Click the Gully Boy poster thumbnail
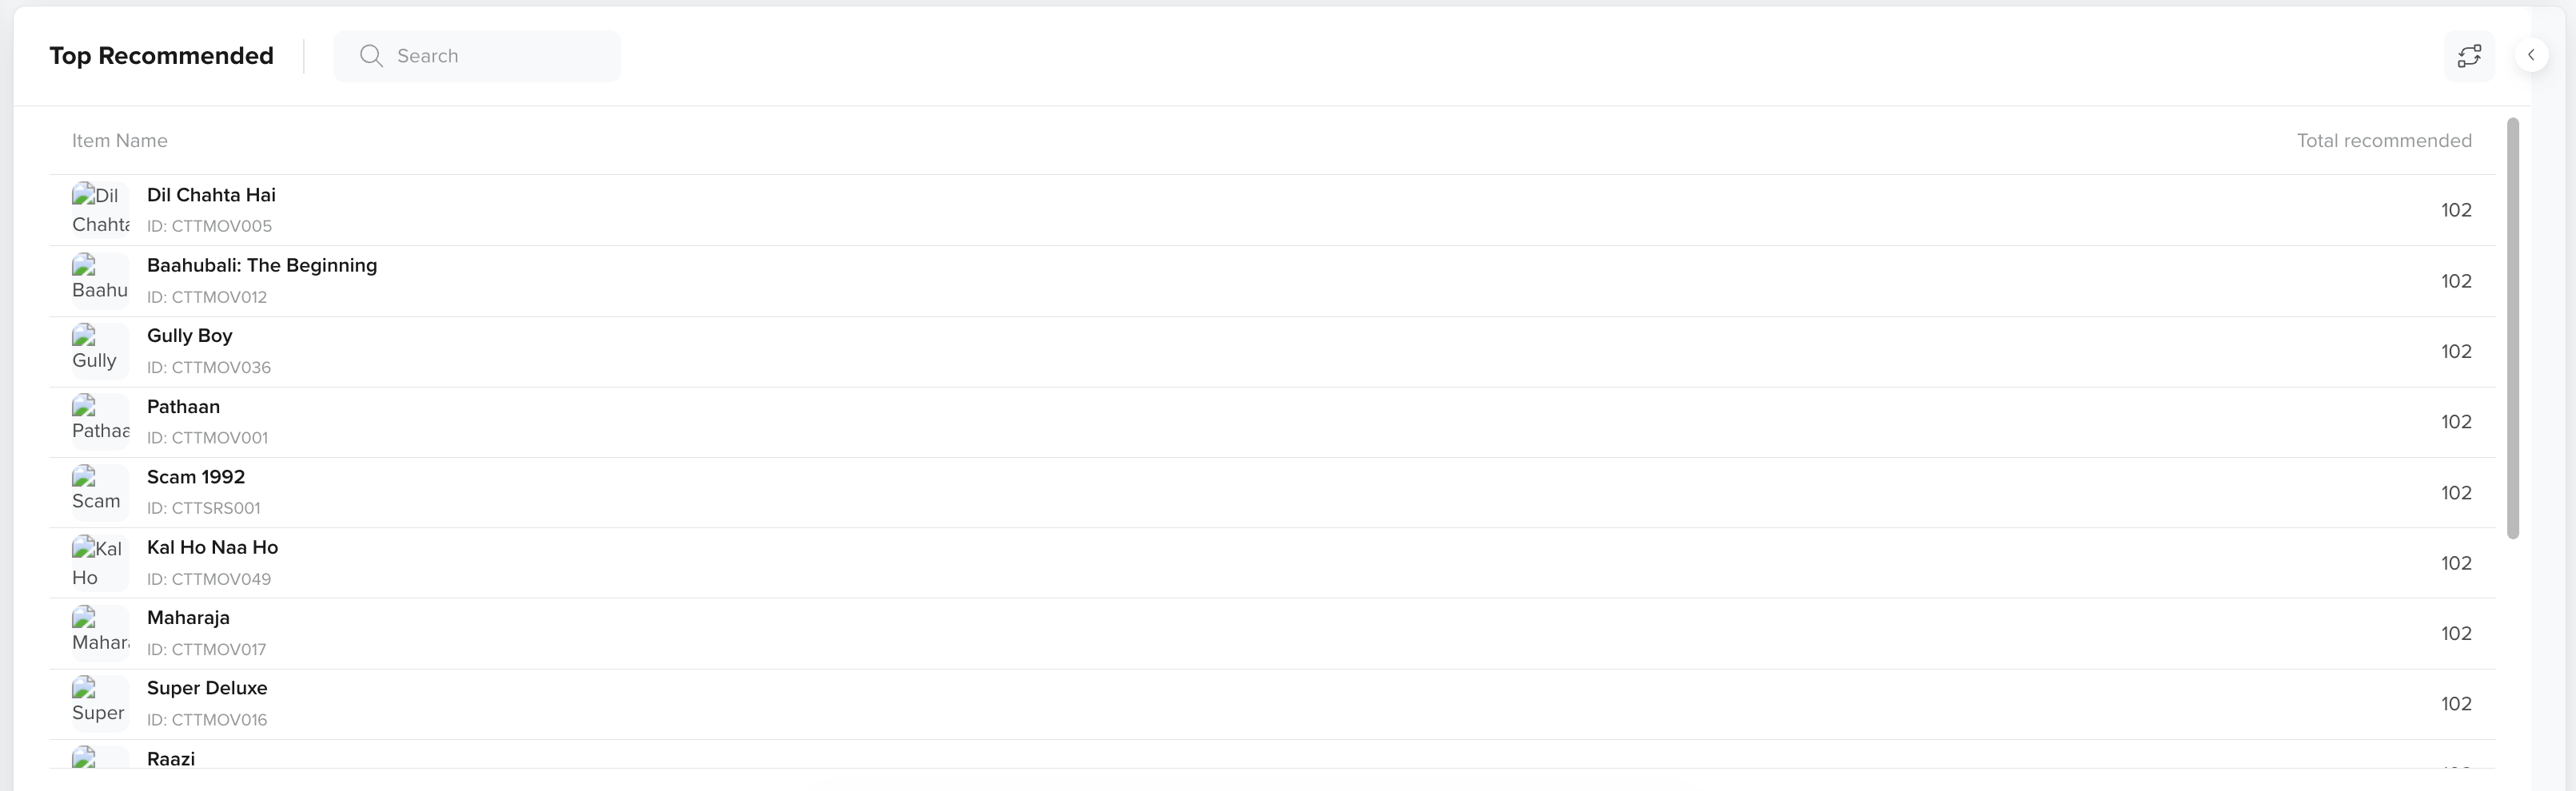The width and height of the screenshot is (2576, 791). tap(100, 352)
